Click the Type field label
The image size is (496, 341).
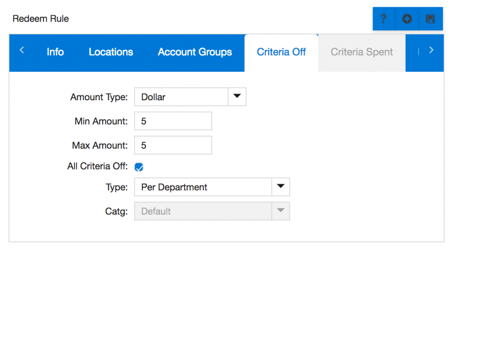[x=117, y=187]
